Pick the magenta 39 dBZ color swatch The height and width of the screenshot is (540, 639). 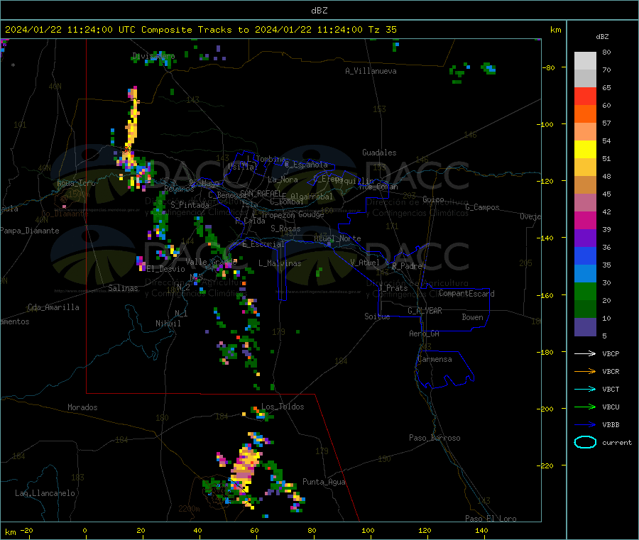click(585, 220)
